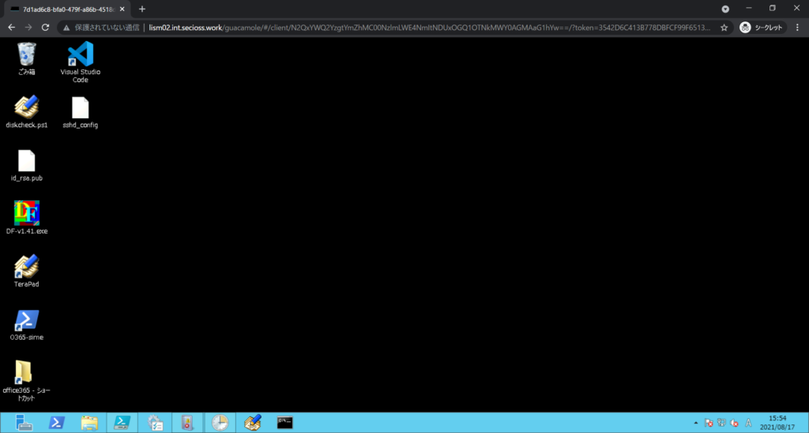Switch to the black command prompt taskbar item
Image resolution: width=809 pixels, height=433 pixels.
click(x=285, y=423)
